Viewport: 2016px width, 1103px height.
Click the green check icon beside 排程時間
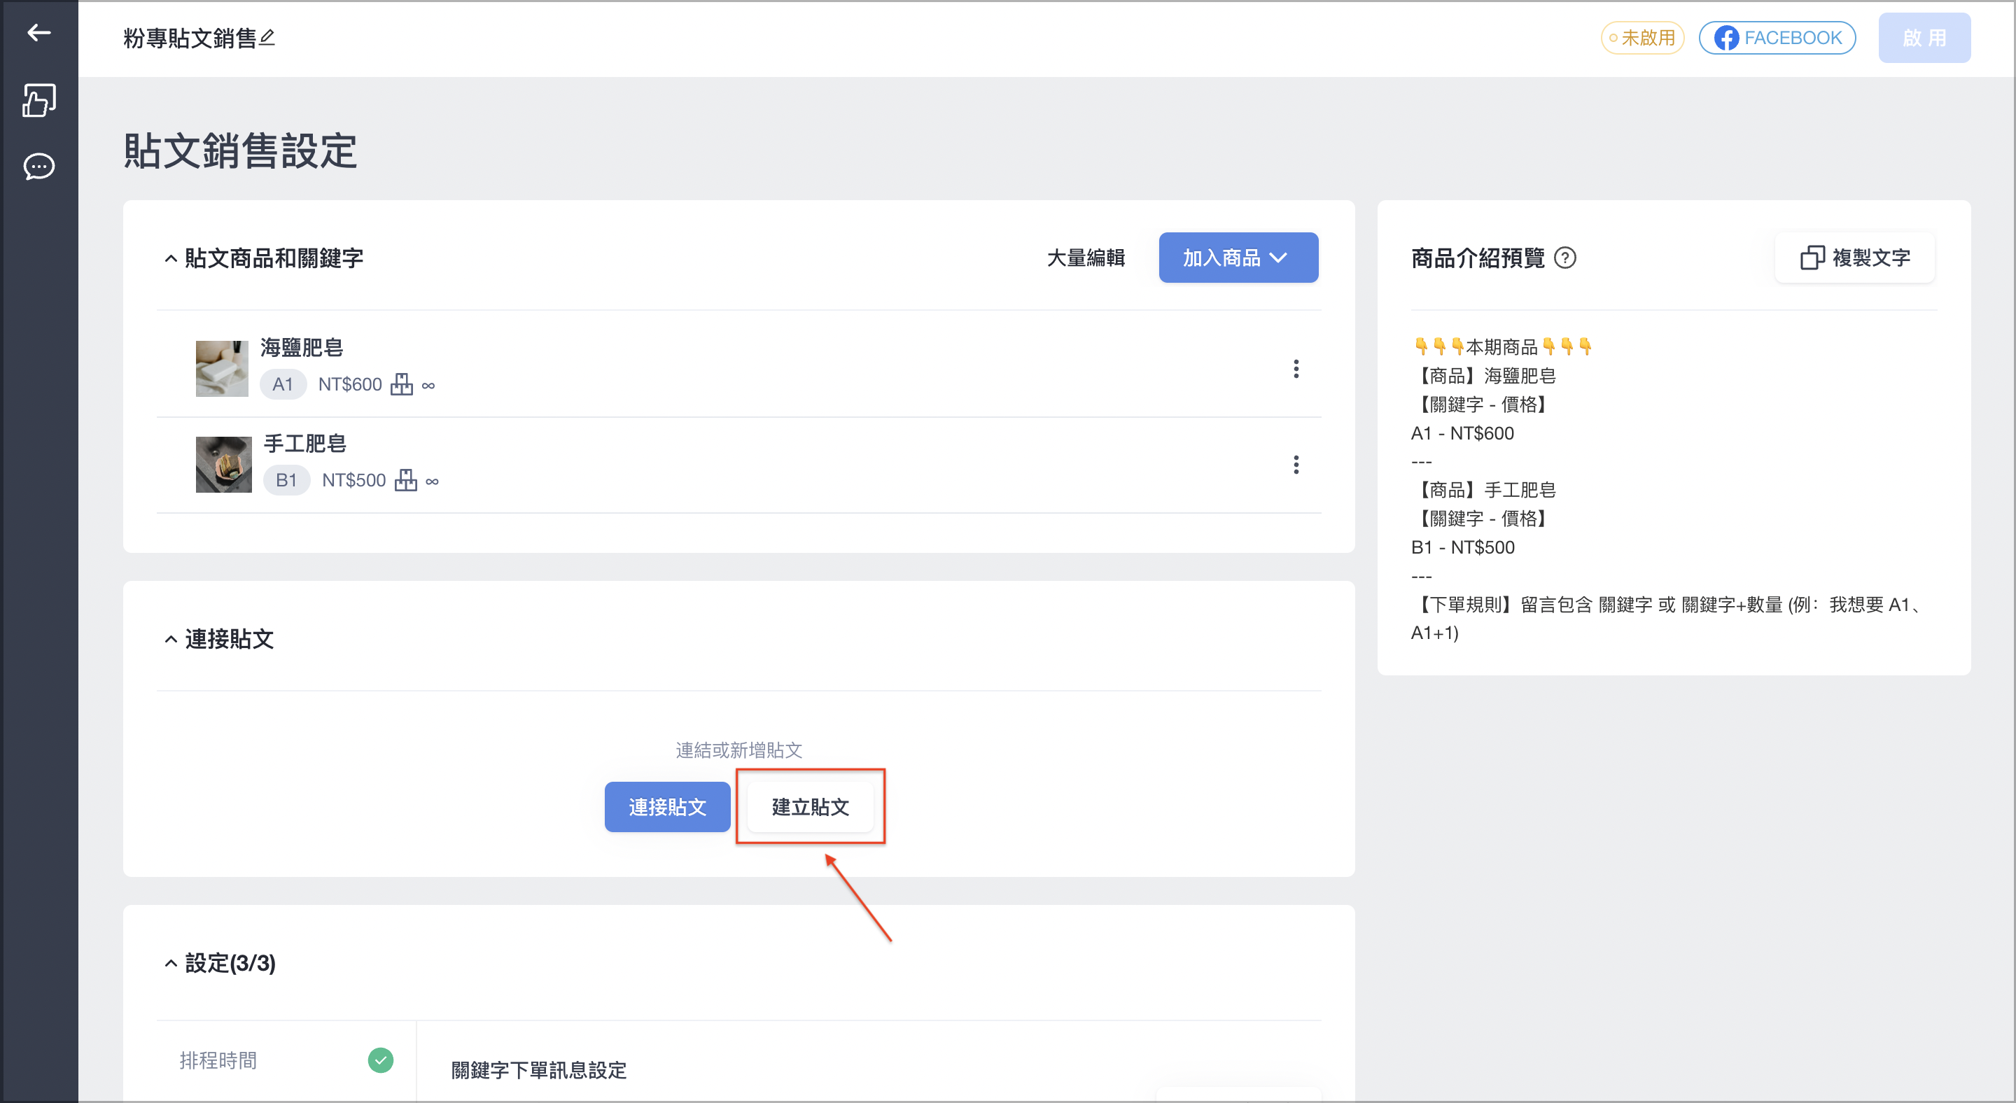point(380,1060)
